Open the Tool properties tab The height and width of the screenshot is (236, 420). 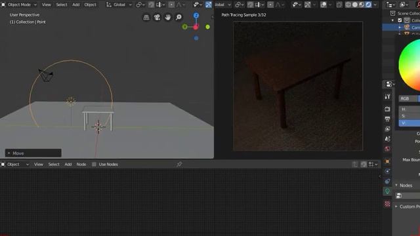[387, 96]
